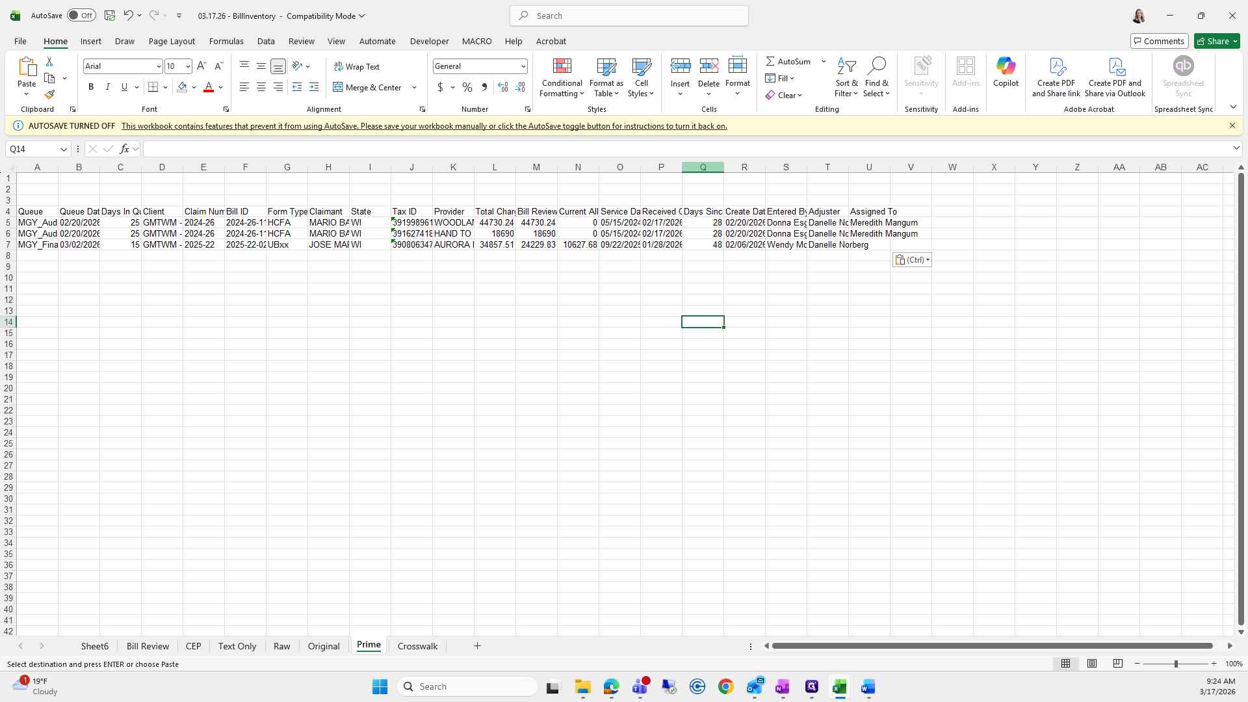Click the Sort & Filter icon
The width and height of the screenshot is (1248, 702).
tap(846, 66)
